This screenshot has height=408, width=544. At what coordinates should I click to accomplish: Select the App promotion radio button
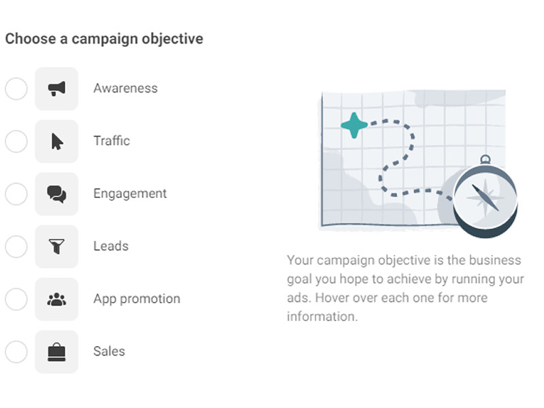point(16,299)
